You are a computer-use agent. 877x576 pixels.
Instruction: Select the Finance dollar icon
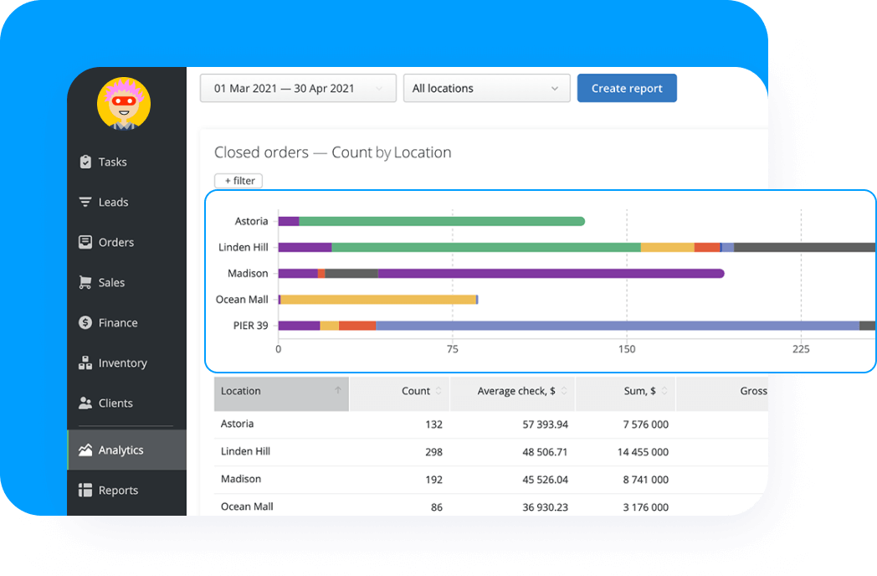[x=86, y=322]
